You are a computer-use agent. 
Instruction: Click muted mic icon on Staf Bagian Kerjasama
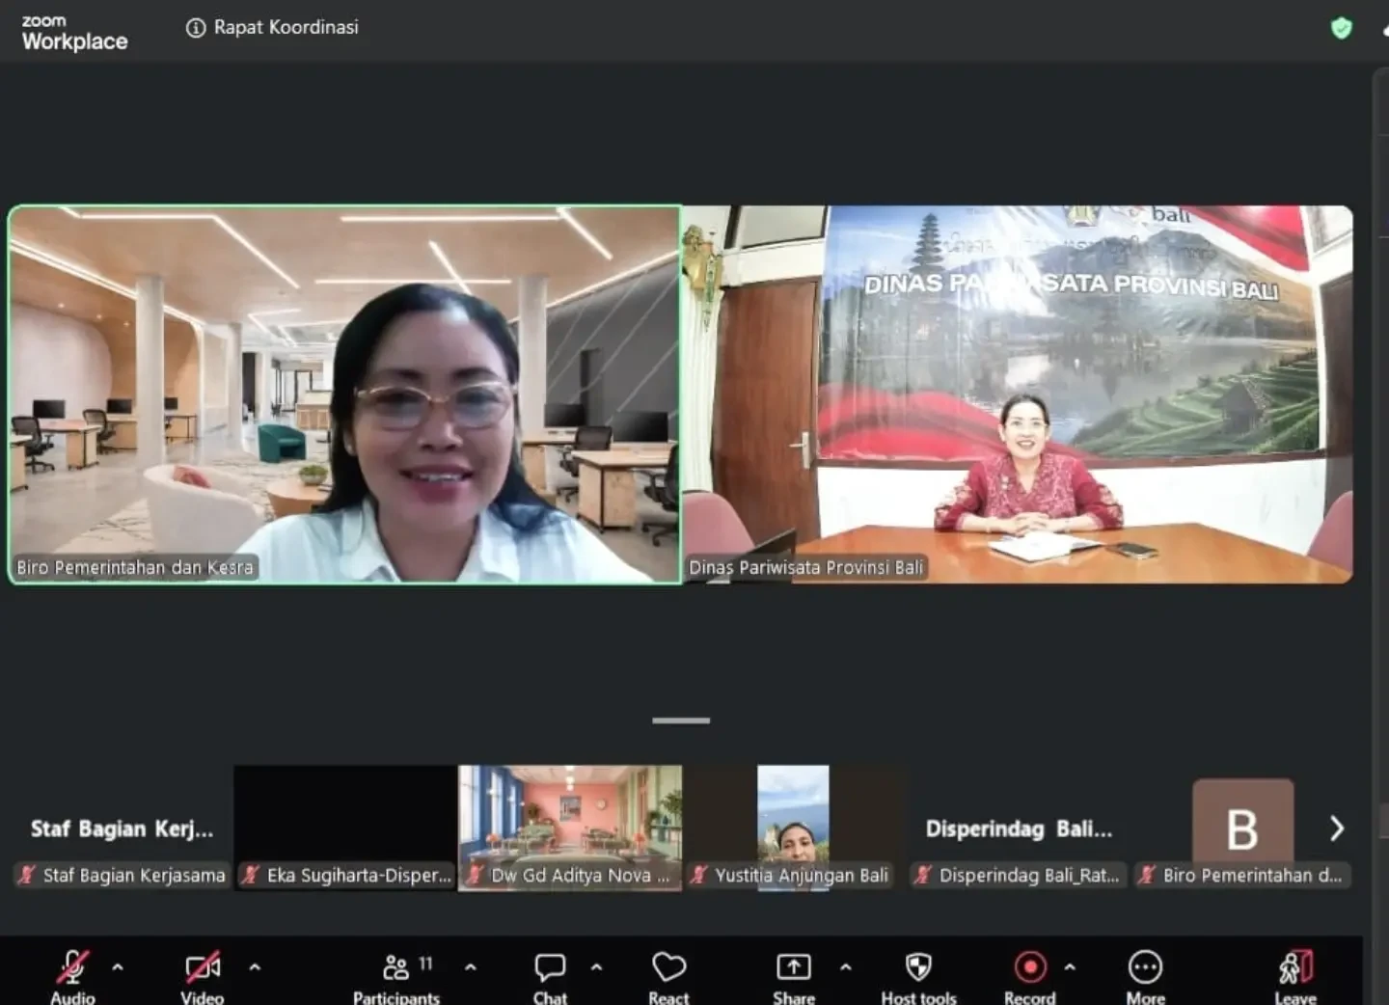pos(27,875)
